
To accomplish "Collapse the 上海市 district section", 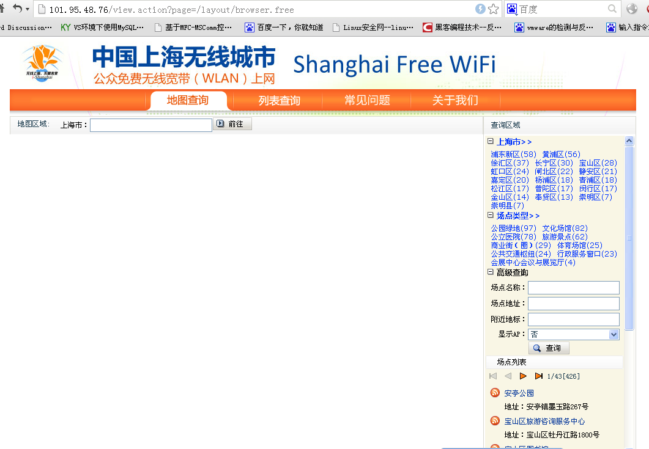I will pyautogui.click(x=491, y=141).
